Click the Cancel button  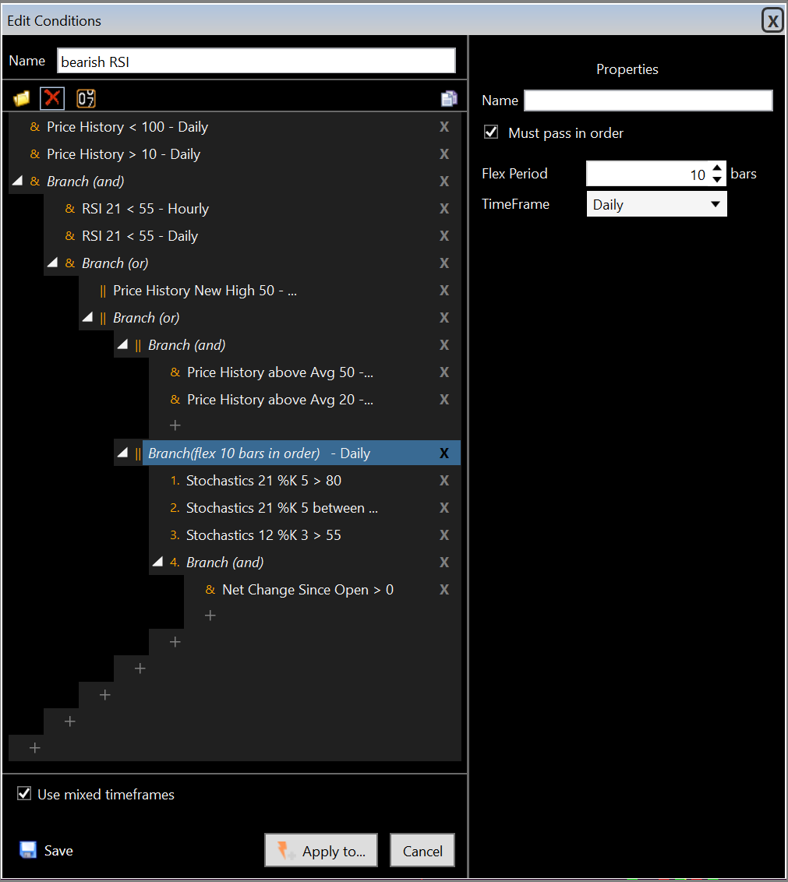pyautogui.click(x=422, y=851)
